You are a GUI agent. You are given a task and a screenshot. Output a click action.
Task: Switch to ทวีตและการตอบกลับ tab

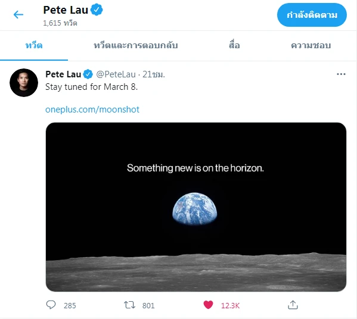(x=136, y=45)
